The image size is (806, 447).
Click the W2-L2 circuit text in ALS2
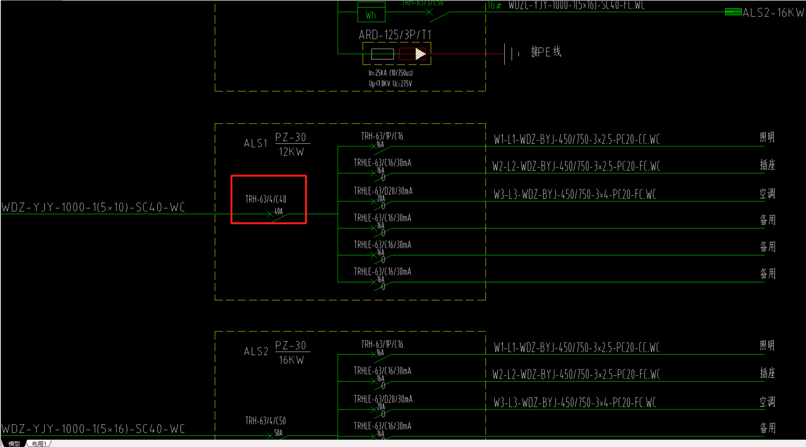pyautogui.click(x=576, y=374)
